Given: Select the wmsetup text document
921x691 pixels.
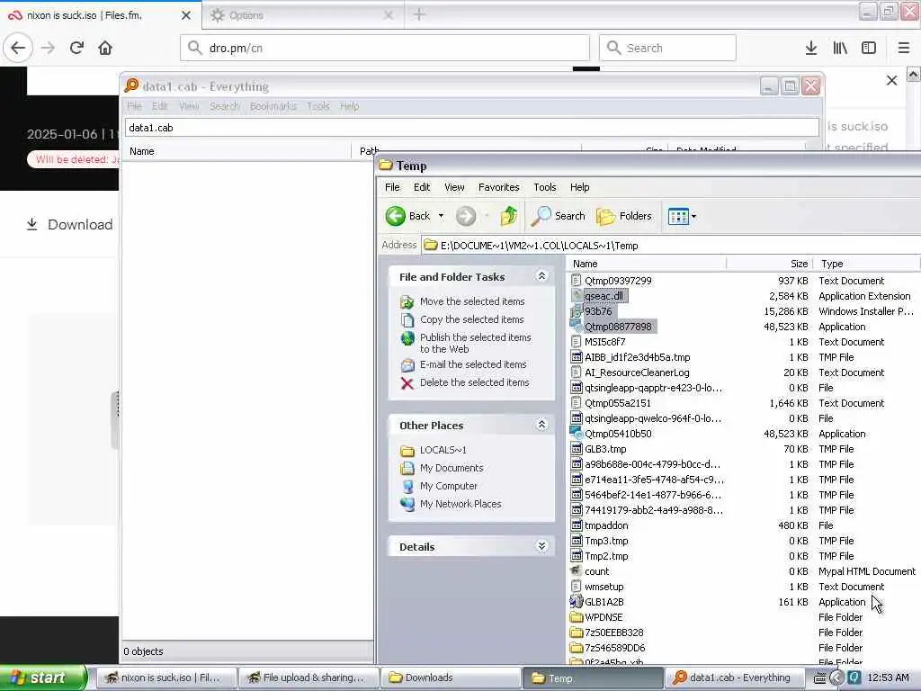Looking at the screenshot, I should pyautogui.click(x=604, y=587).
